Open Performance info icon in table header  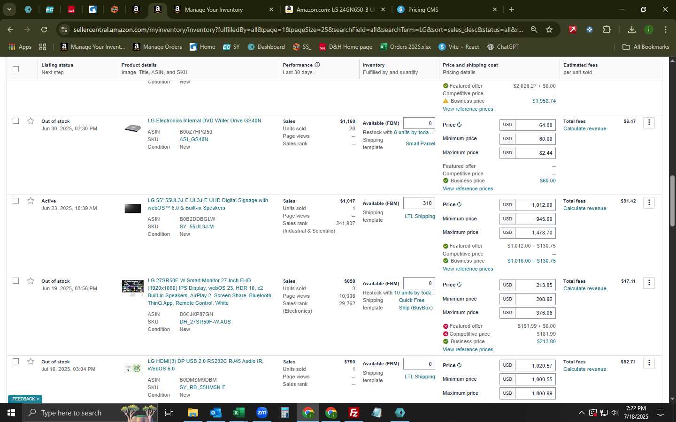click(317, 65)
